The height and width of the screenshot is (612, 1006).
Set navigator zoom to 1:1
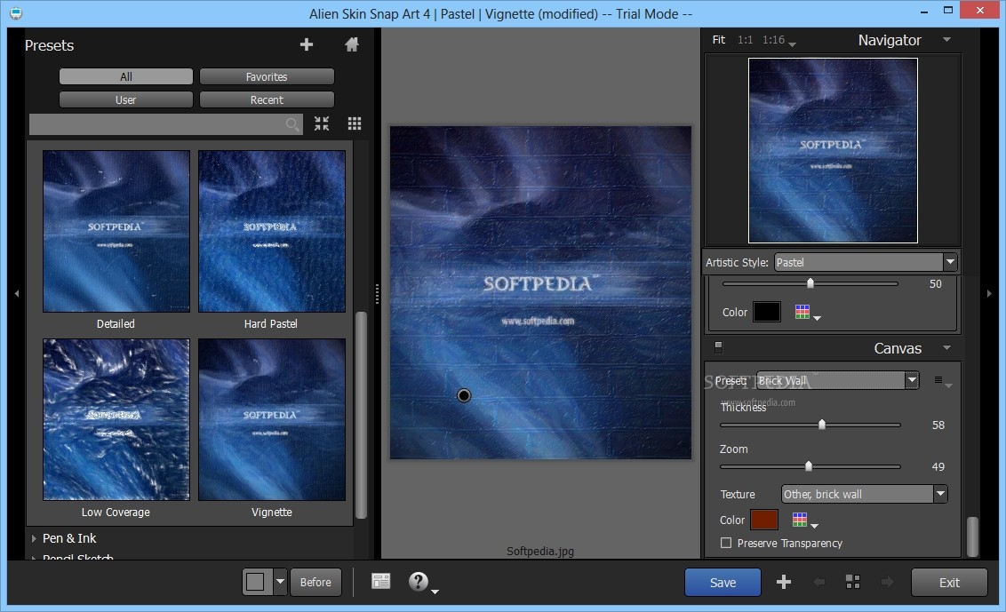click(745, 40)
